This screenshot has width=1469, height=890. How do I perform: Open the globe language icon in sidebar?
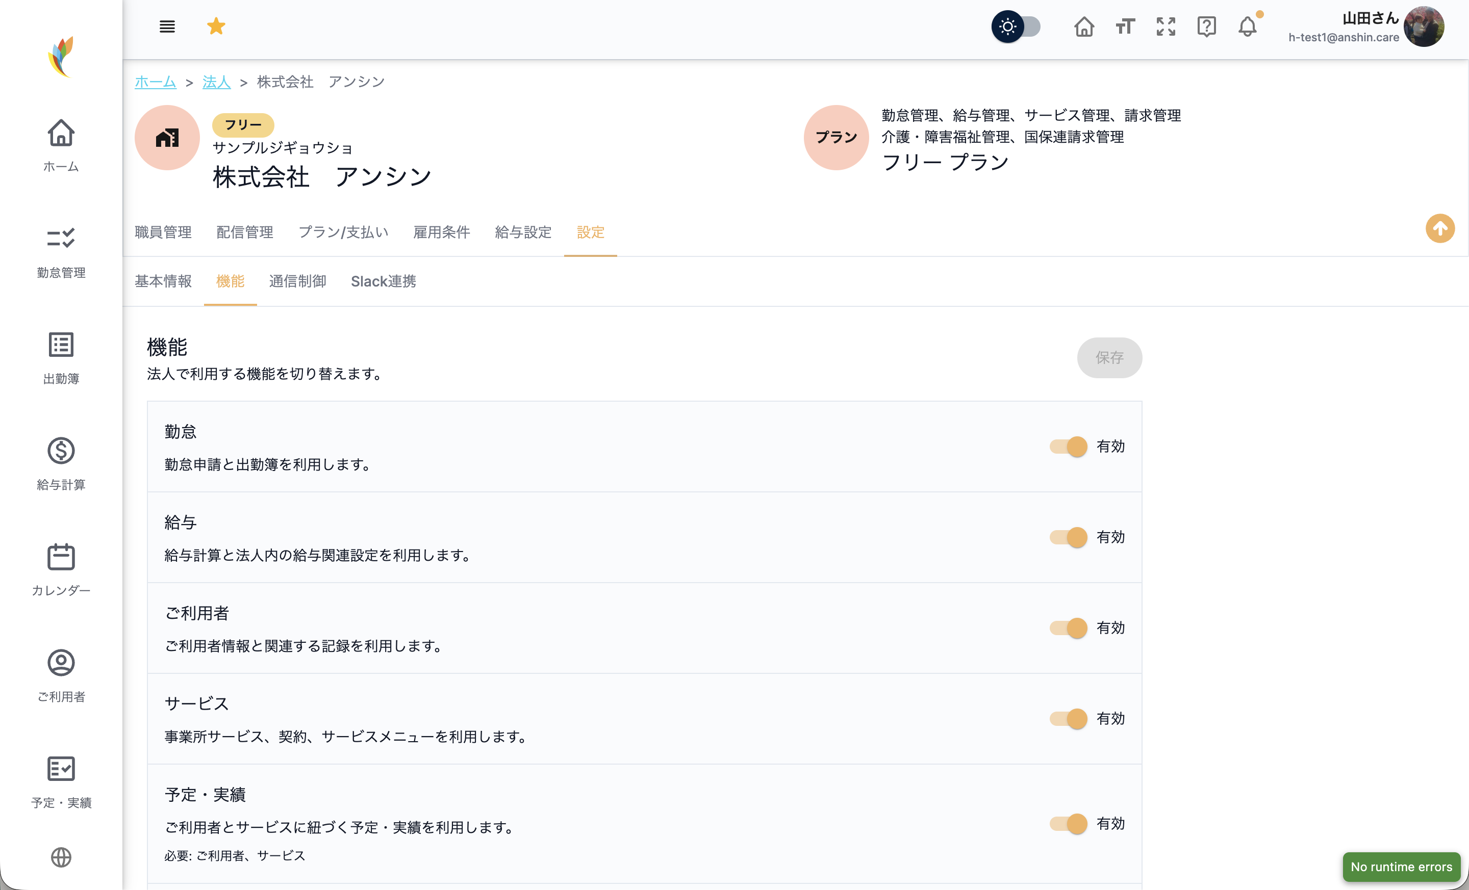[61, 857]
